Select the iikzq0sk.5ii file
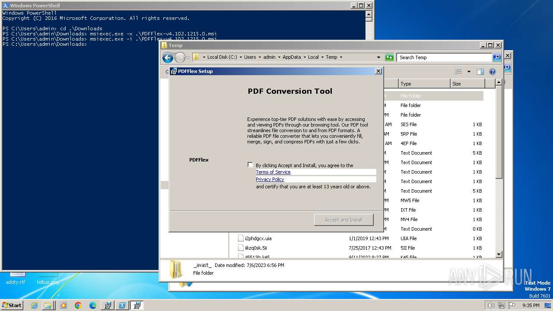The image size is (553, 311). (256, 248)
